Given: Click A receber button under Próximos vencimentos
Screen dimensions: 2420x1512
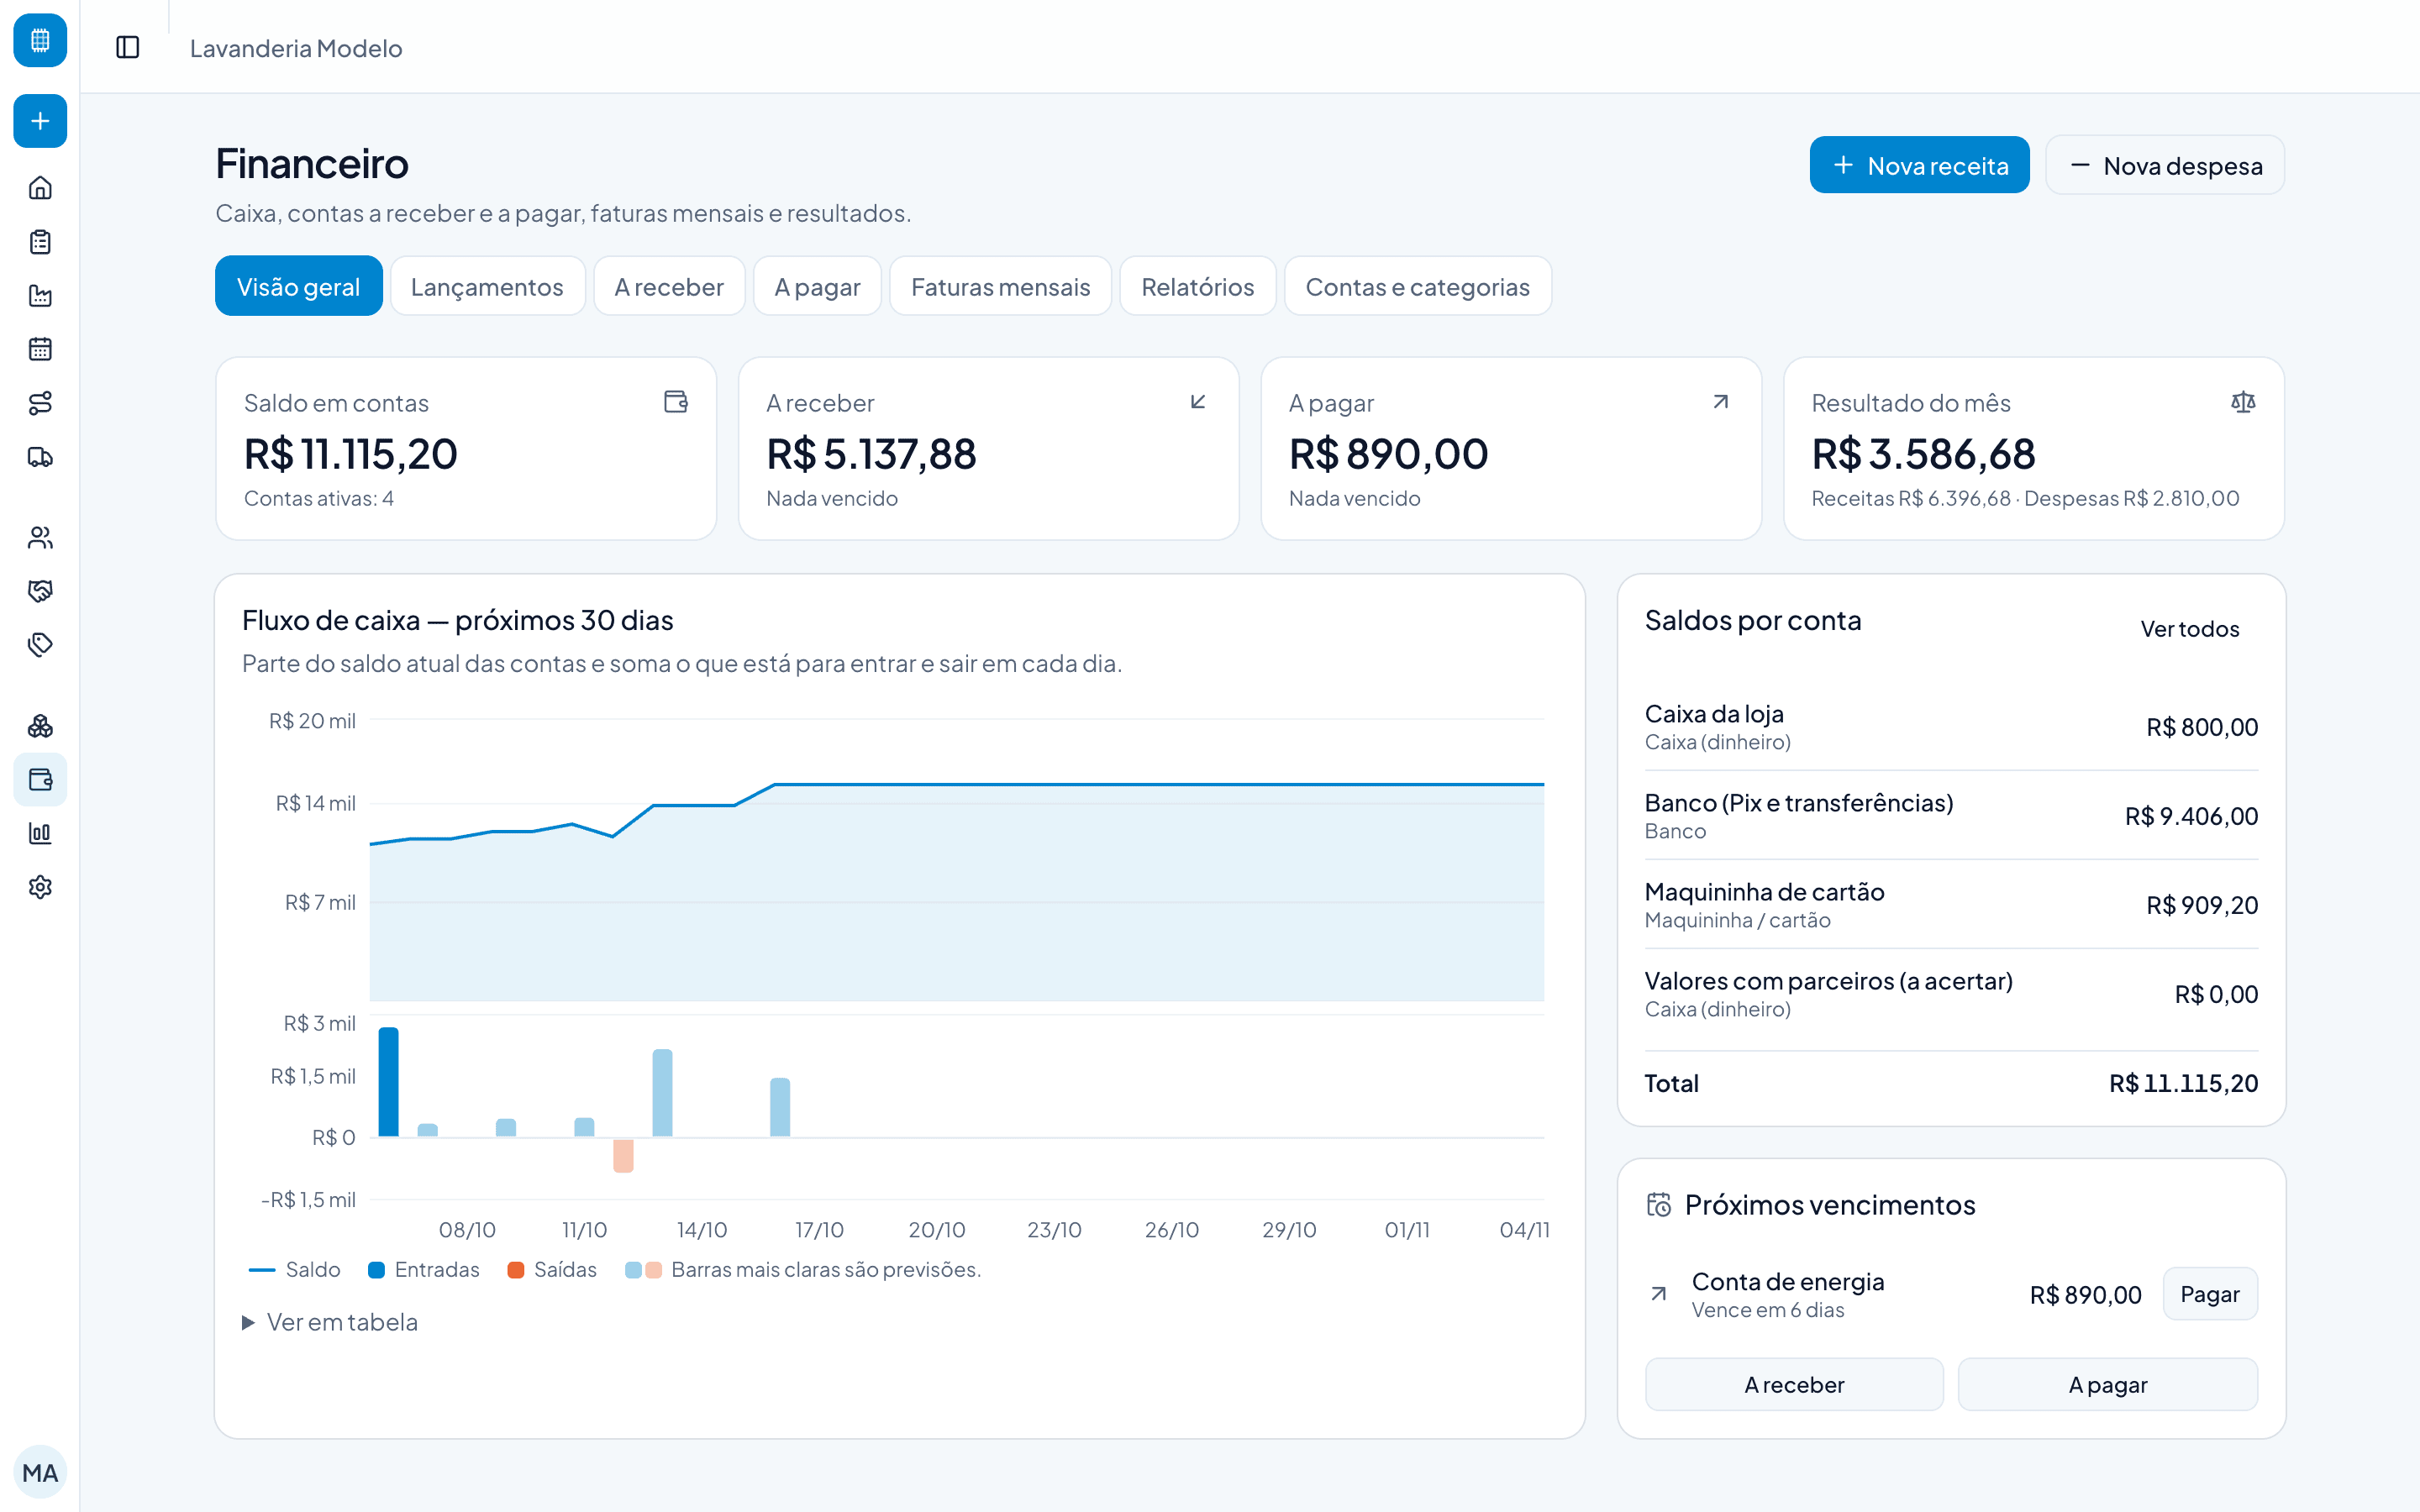Looking at the screenshot, I should click(1794, 1384).
